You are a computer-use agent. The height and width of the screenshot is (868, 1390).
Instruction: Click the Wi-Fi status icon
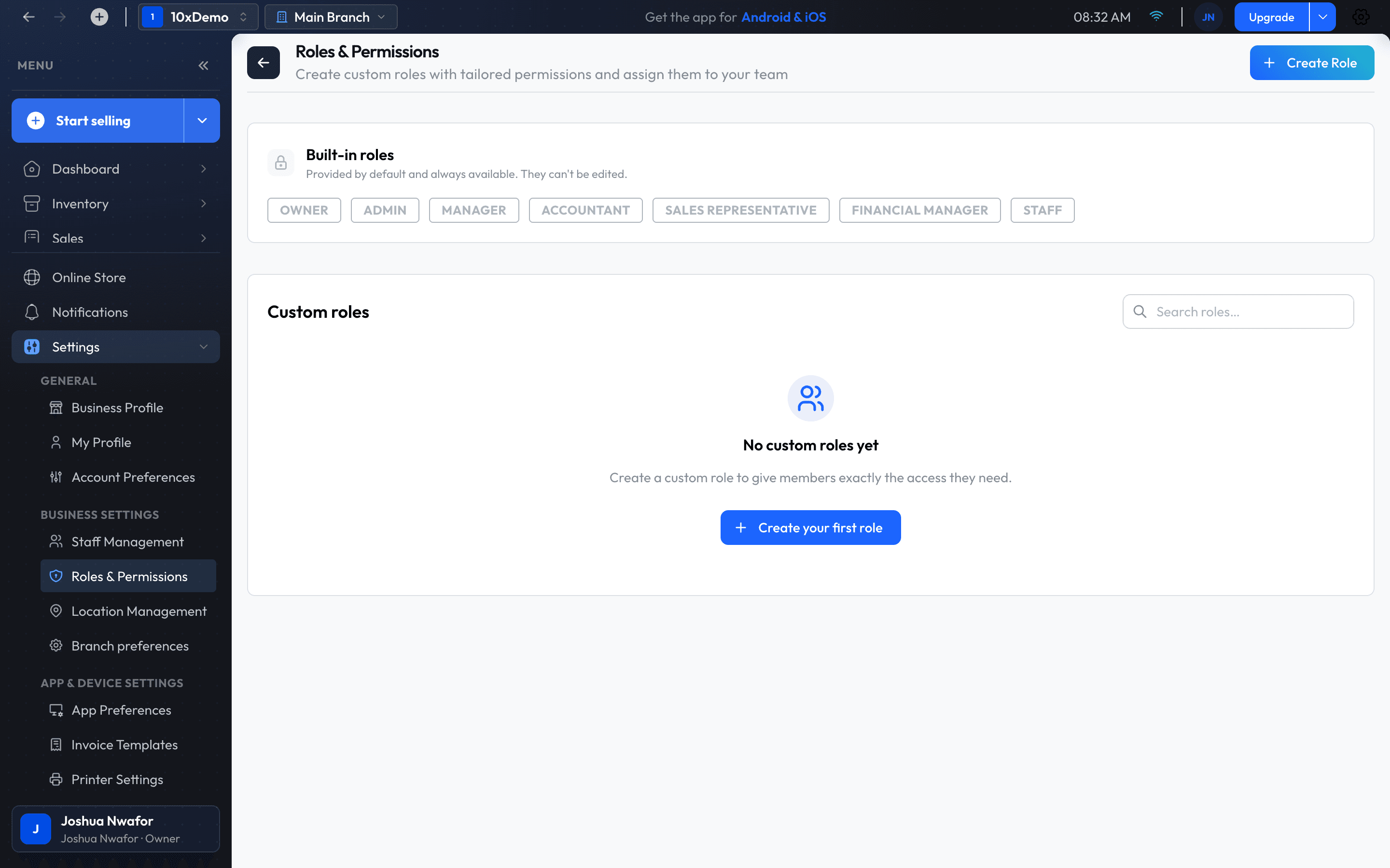point(1156,16)
